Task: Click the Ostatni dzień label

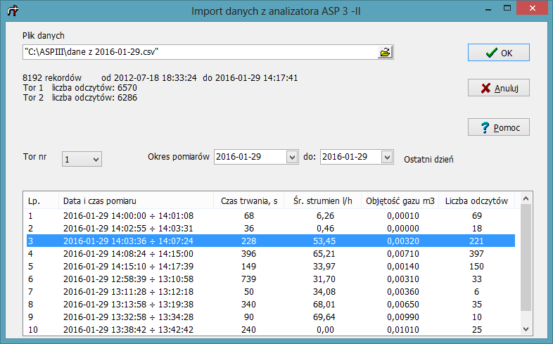Action: 428,160
